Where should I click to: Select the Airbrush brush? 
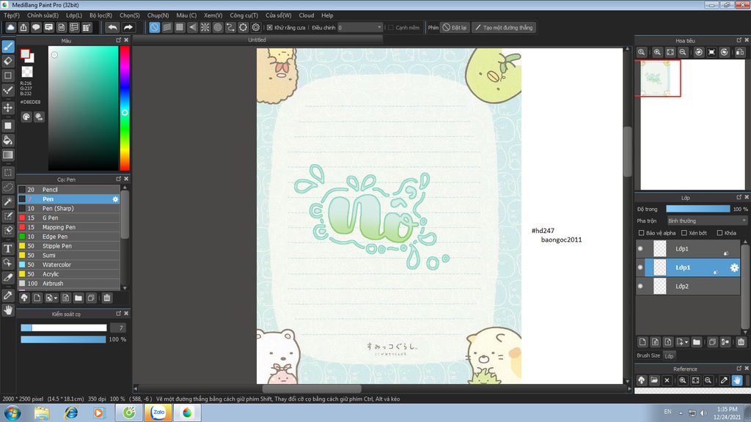pos(69,284)
